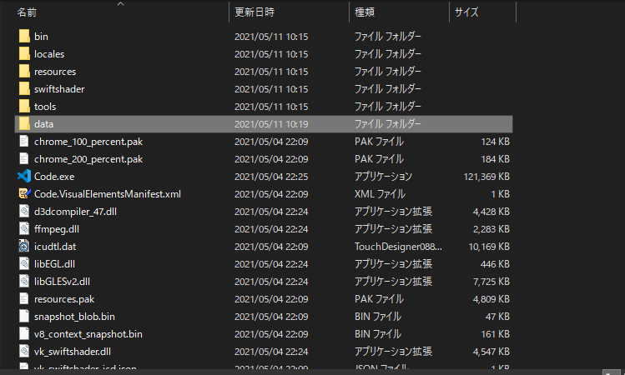This screenshot has height=375, width=625.
Task: Click the XML ファイル type cell
Action: pos(380,194)
